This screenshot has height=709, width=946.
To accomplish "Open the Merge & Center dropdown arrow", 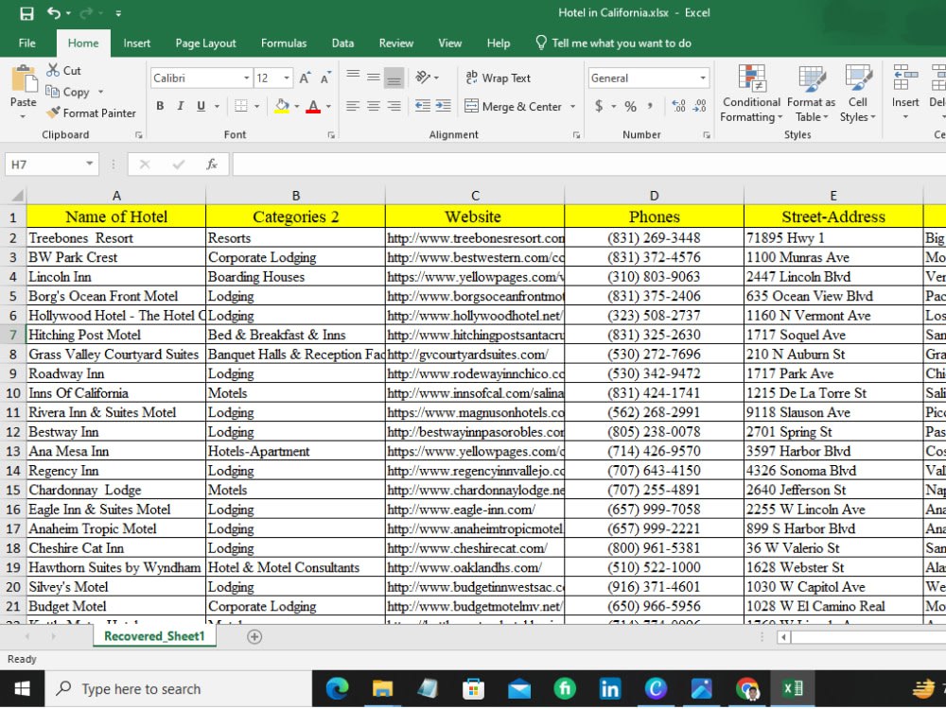I will click(x=572, y=107).
